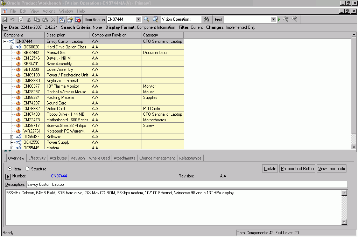Click into the Find text field
Screen dimensions: 358x237
point(247,19)
